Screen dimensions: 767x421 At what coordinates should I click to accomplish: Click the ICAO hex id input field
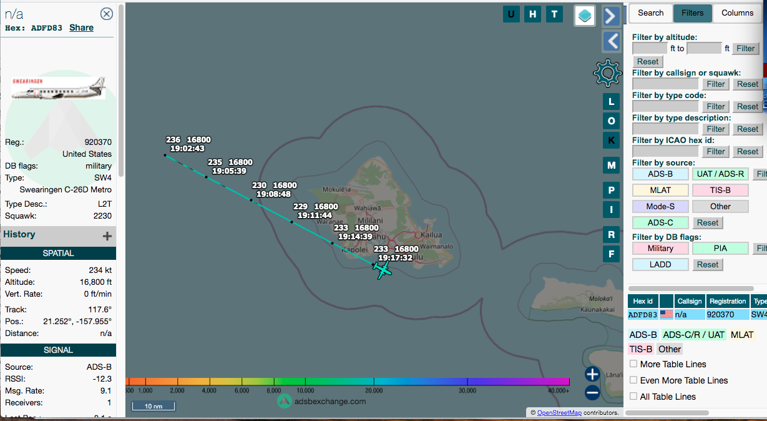tap(665, 151)
